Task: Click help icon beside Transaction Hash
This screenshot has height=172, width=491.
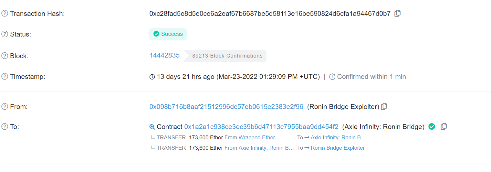Action: 5,14
